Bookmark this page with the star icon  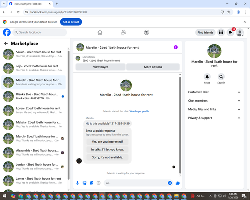tap(229, 12)
